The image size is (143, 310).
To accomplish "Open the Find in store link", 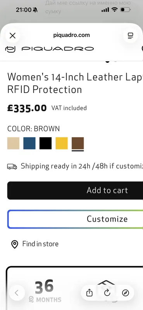I will (40, 244).
